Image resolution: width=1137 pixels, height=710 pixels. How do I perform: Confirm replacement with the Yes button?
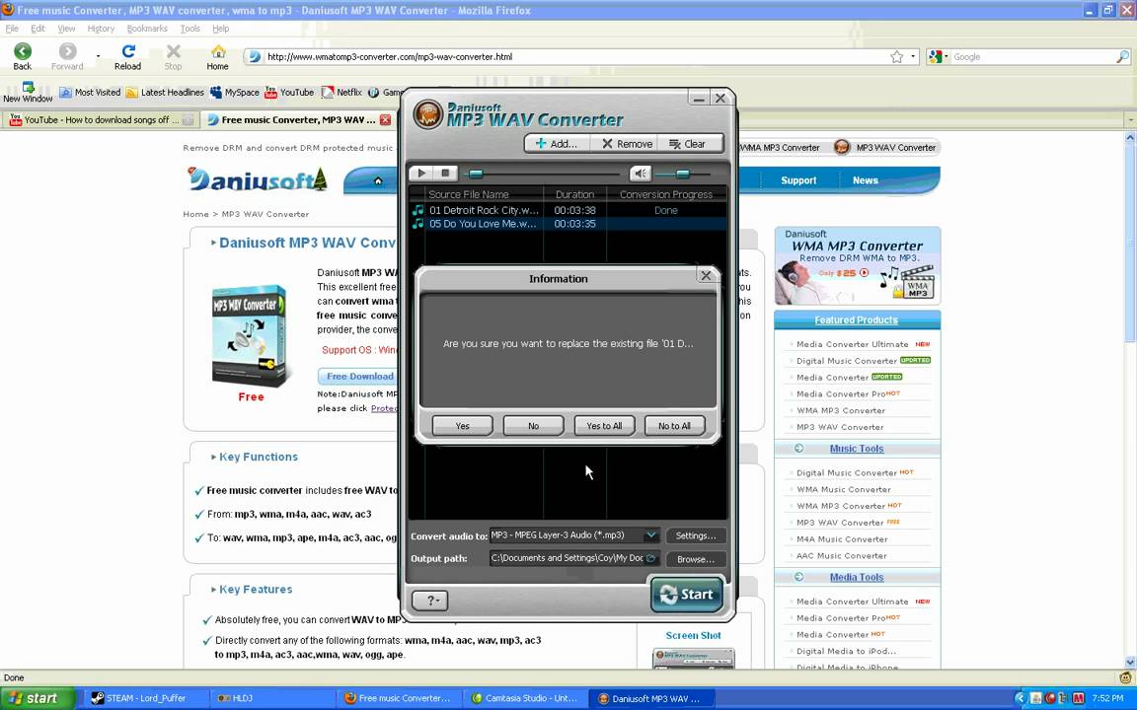click(x=463, y=425)
